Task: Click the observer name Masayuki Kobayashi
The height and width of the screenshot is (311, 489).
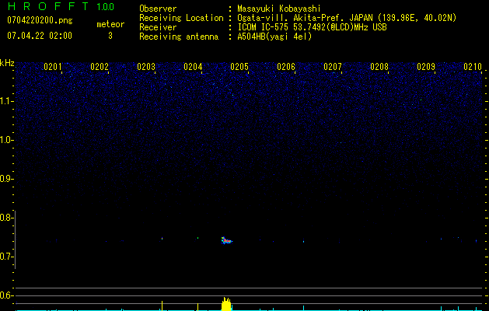Action: coord(282,9)
